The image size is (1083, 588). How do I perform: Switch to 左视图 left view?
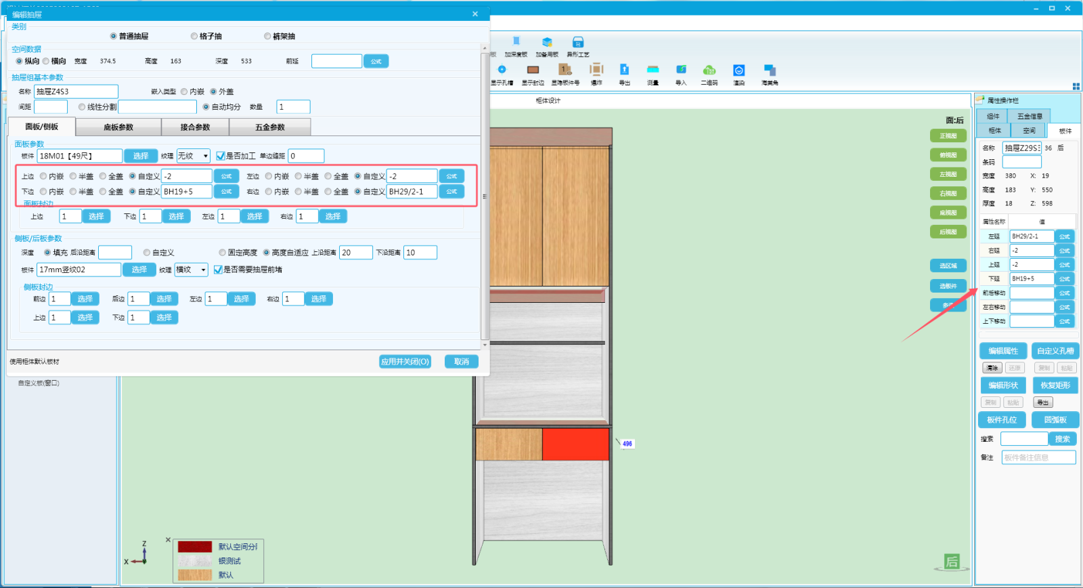point(948,174)
